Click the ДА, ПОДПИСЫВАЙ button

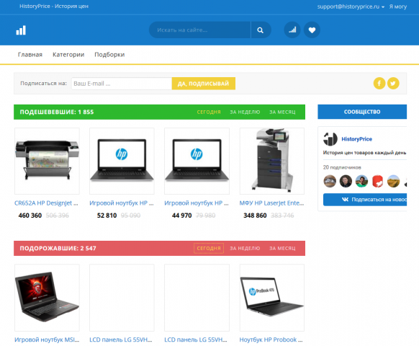[203, 84]
